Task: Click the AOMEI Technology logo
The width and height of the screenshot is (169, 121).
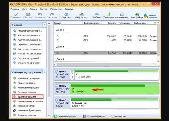Action: 151,16
